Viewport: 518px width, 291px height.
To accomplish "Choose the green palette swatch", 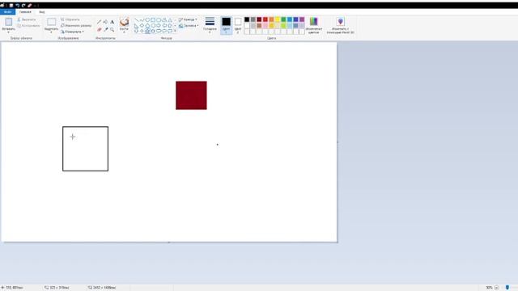I will (283, 19).
